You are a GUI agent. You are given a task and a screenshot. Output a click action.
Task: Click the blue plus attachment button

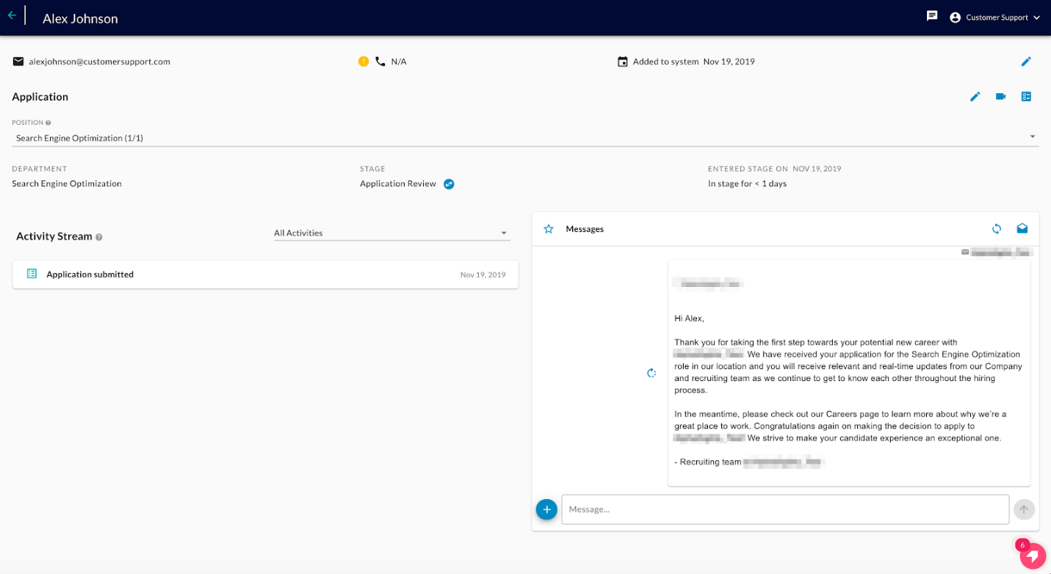[546, 509]
